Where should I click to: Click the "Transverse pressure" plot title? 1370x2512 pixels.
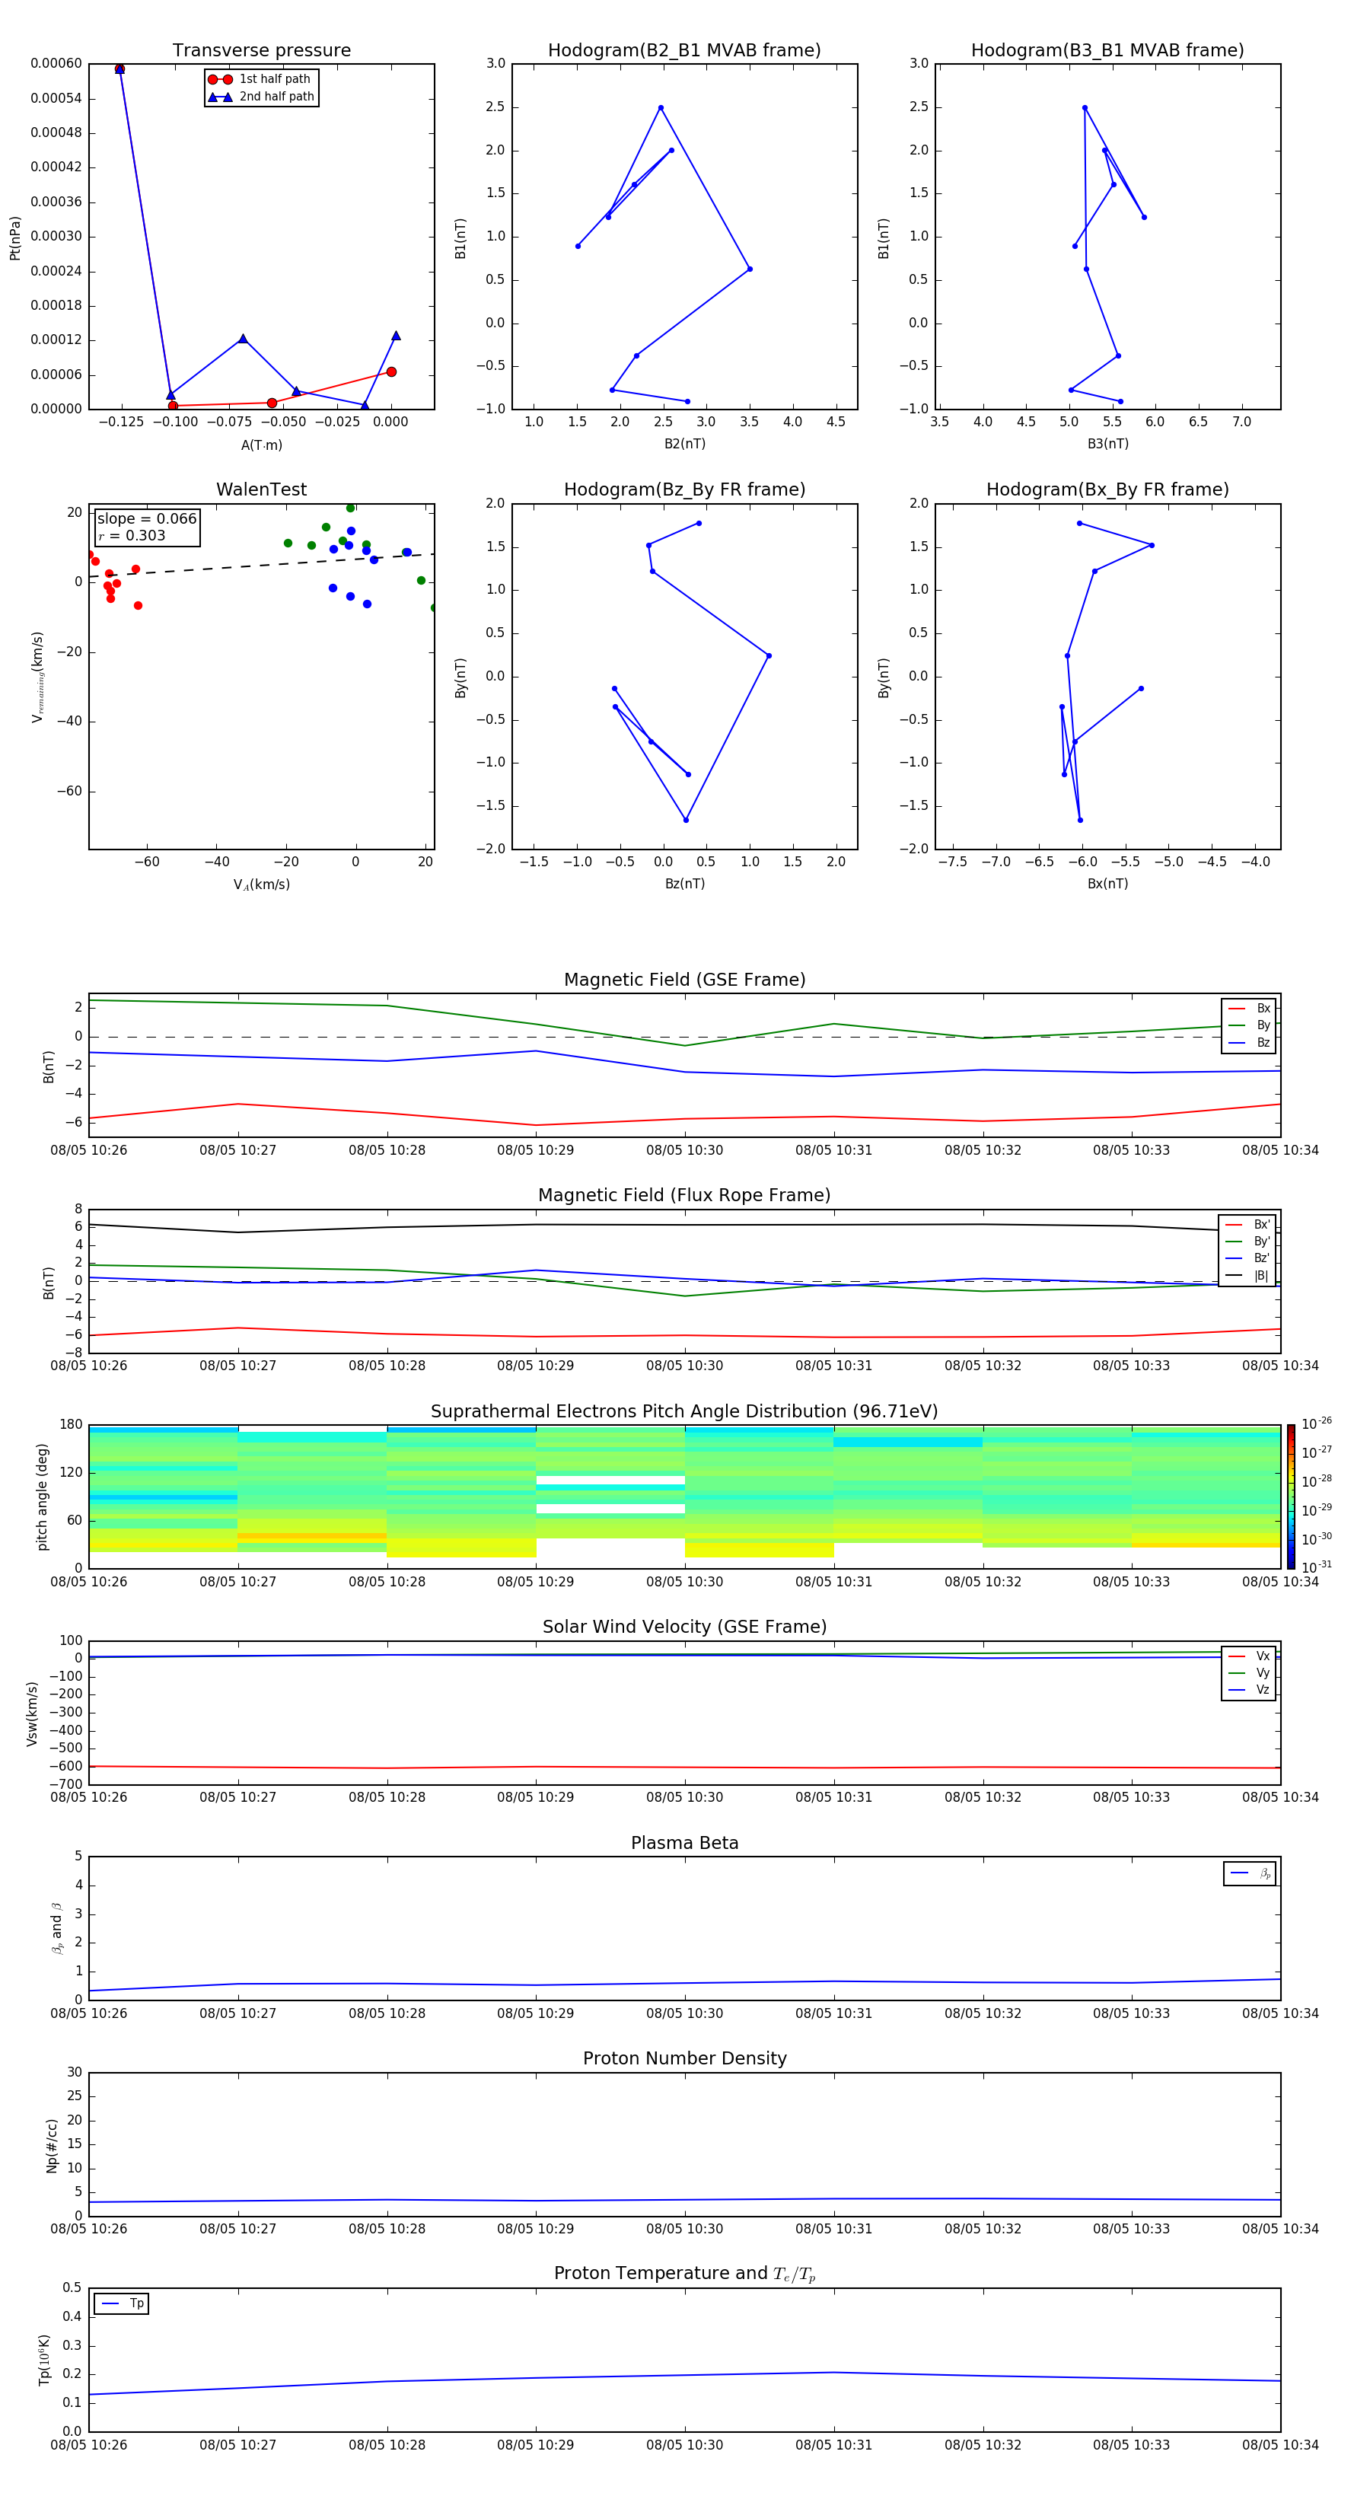261,51
